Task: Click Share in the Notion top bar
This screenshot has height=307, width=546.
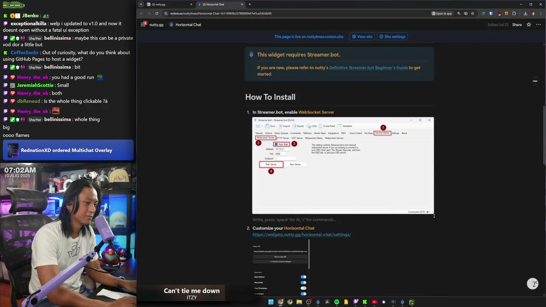Action: (x=517, y=25)
